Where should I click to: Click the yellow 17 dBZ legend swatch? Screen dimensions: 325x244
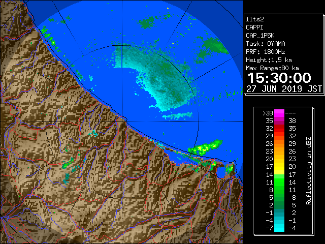(279, 167)
